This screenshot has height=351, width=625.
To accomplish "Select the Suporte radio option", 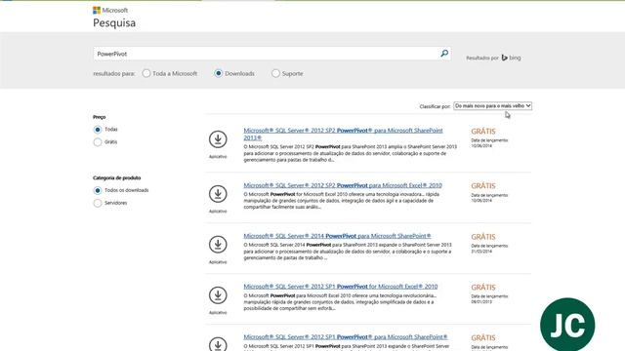I will point(275,74).
